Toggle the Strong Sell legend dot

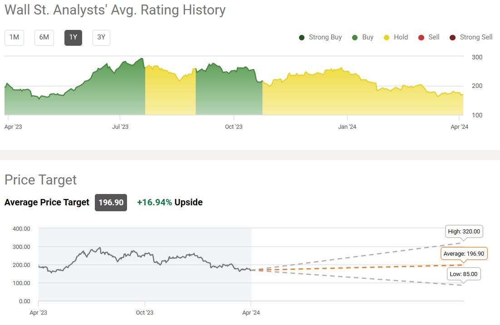click(452, 38)
